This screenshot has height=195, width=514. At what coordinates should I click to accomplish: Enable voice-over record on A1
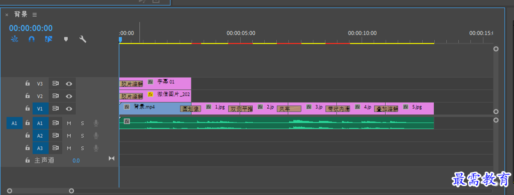point(96,123)
